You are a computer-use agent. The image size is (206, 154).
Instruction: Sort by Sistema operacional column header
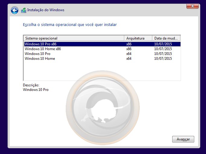[x=74, y=38]
